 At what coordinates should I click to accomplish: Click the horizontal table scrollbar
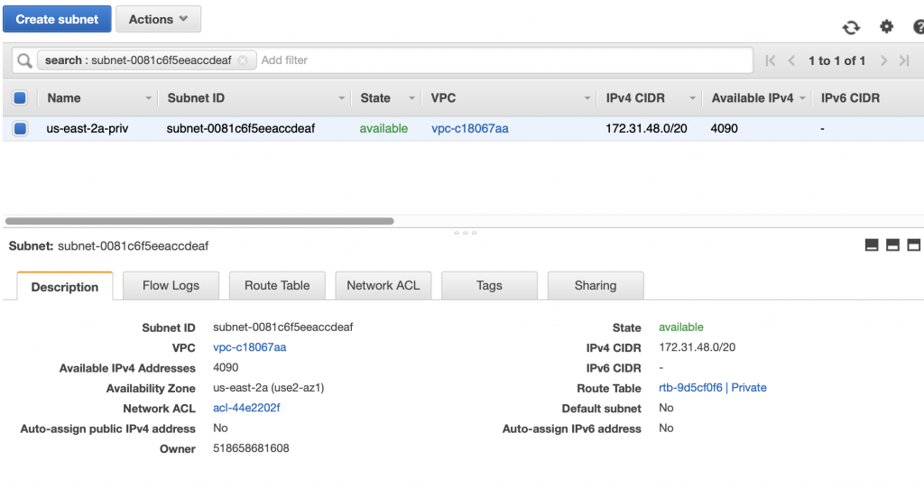[199, 221]
